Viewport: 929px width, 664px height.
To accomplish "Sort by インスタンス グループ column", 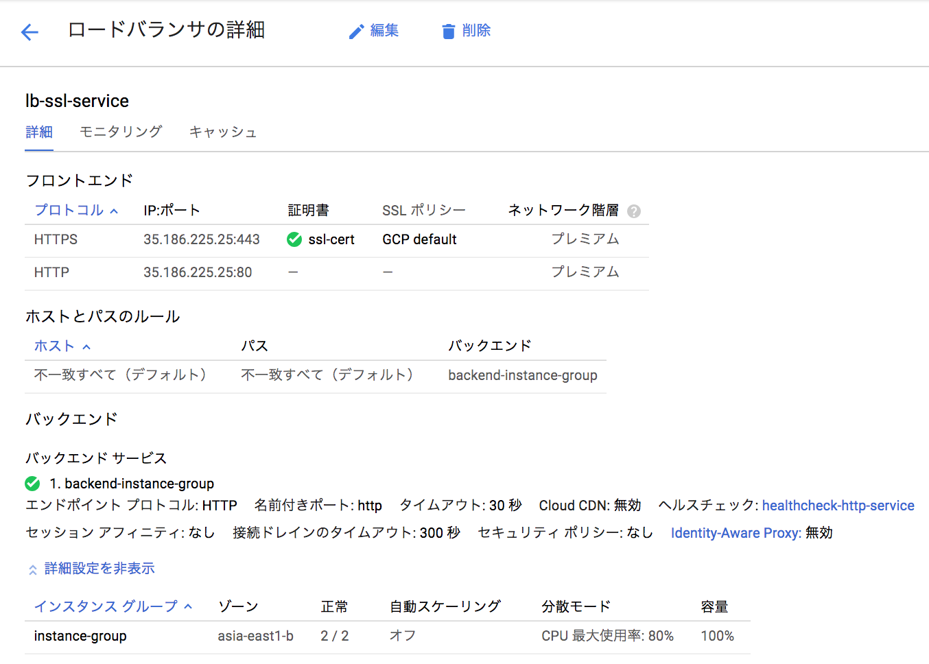I will 113,606.
